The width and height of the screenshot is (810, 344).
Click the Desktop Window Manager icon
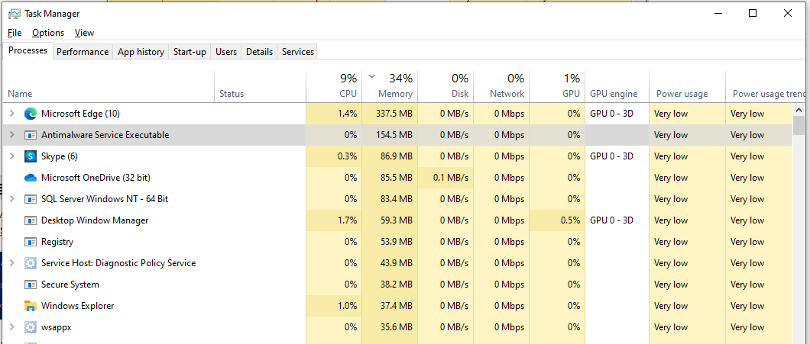pos(31,220)
